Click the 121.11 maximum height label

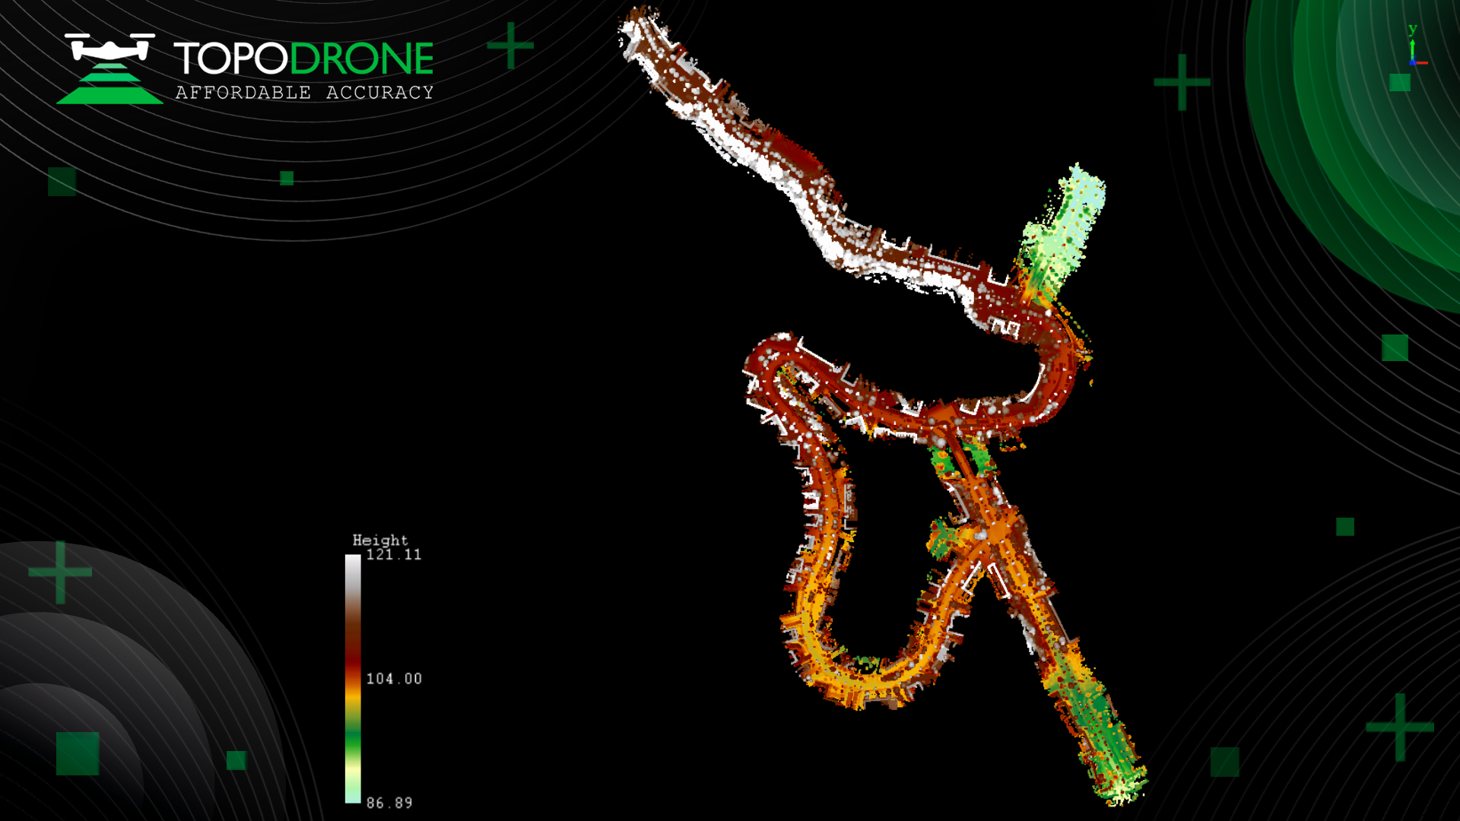393,555
